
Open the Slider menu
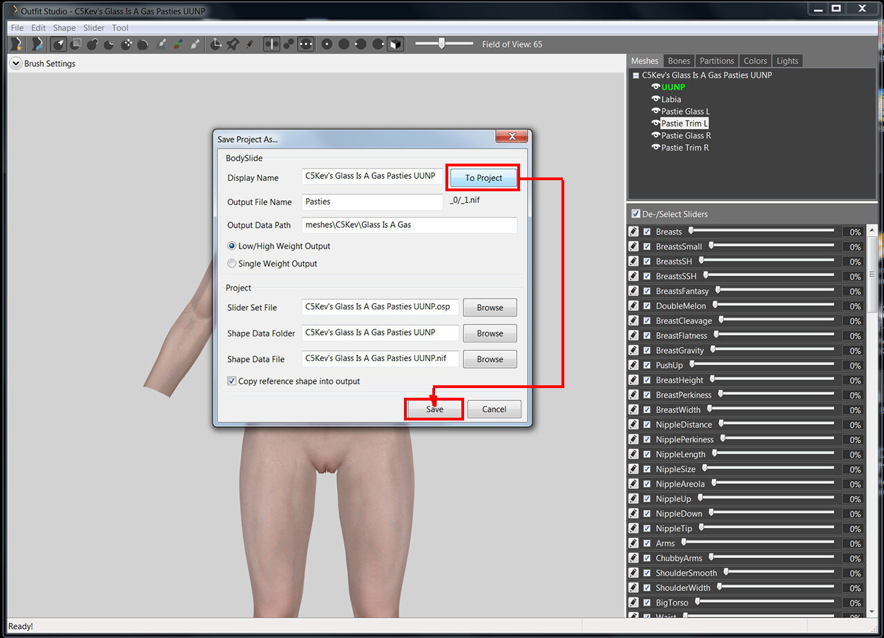coord(94,28)
